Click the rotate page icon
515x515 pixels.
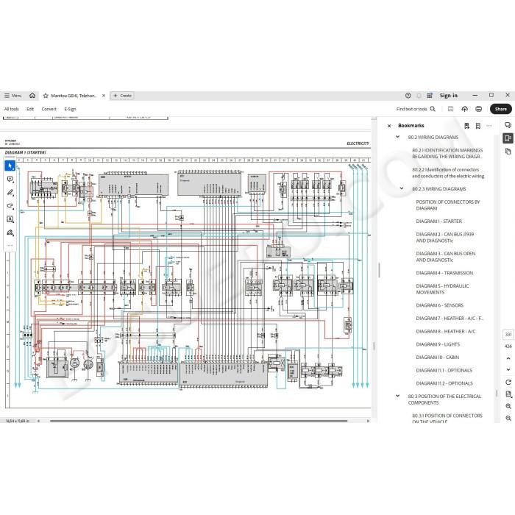point(508,383)
